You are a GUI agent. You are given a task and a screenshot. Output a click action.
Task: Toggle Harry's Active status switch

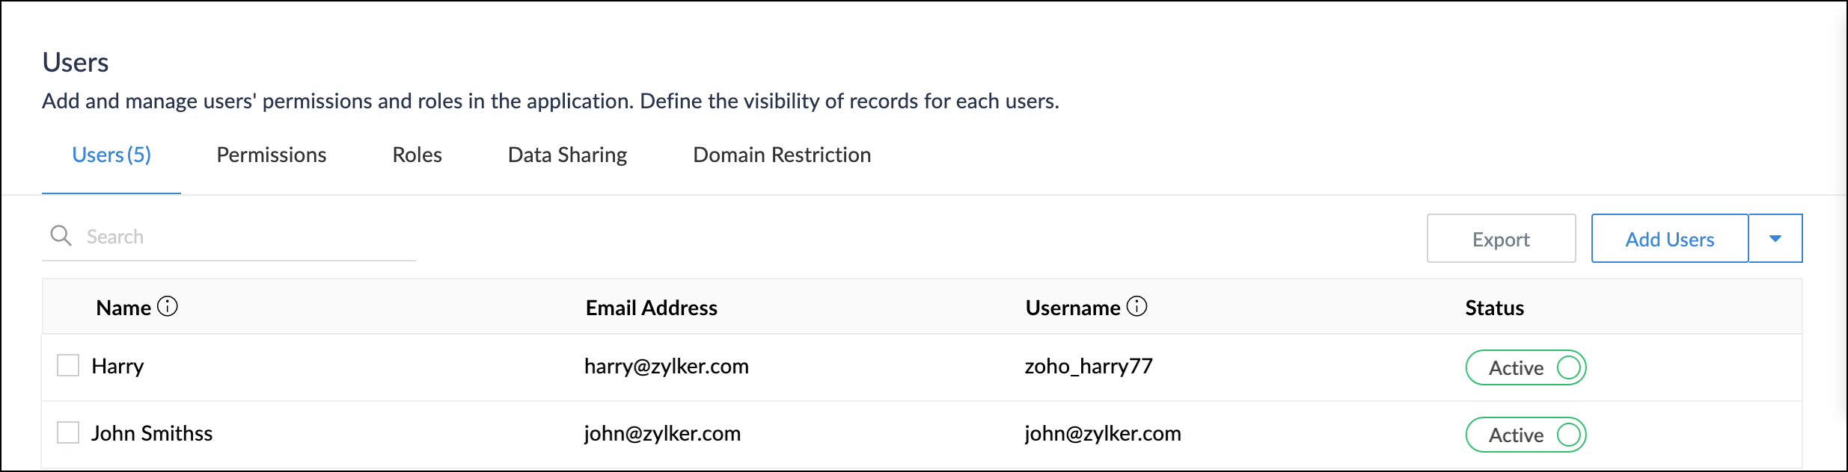tap(1567, 367)
